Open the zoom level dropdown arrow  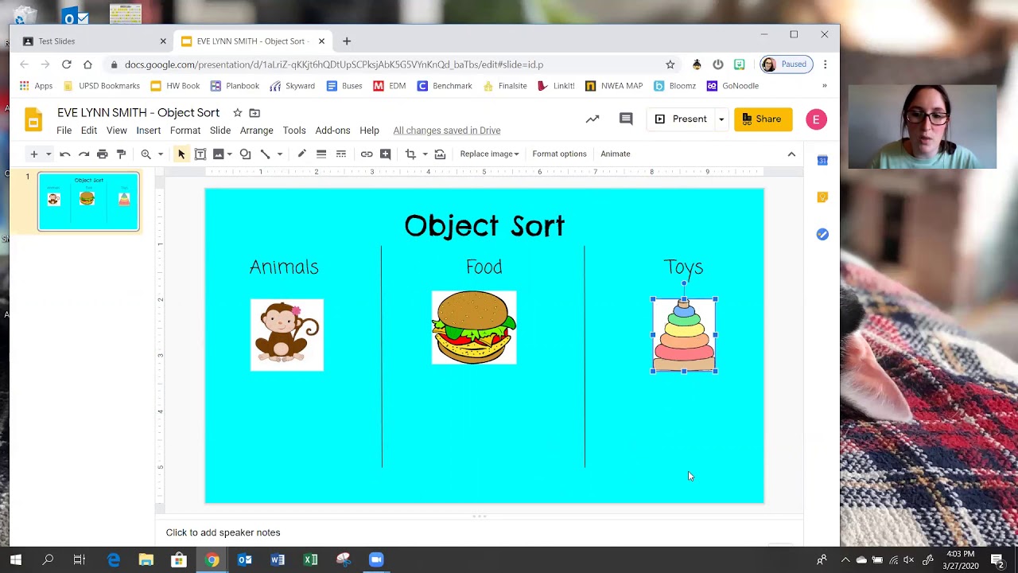pyautogui.click(x=160, y=154)
